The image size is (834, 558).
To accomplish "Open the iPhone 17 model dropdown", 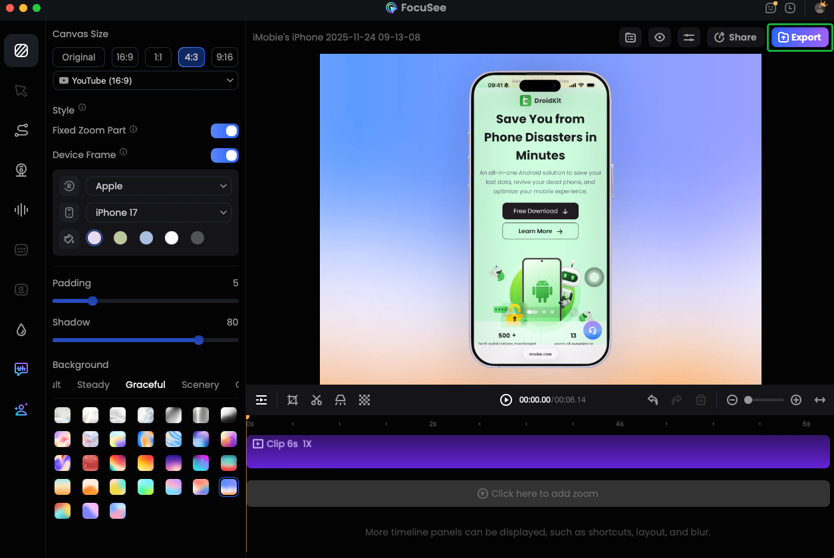I will [158, 212].
